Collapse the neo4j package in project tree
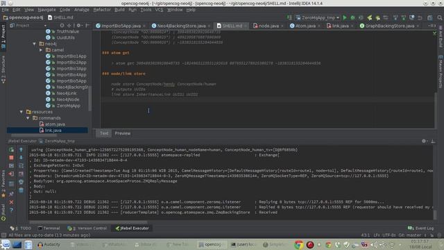Image resolution: width=444 pixels, height=250 pixels. 34,44
